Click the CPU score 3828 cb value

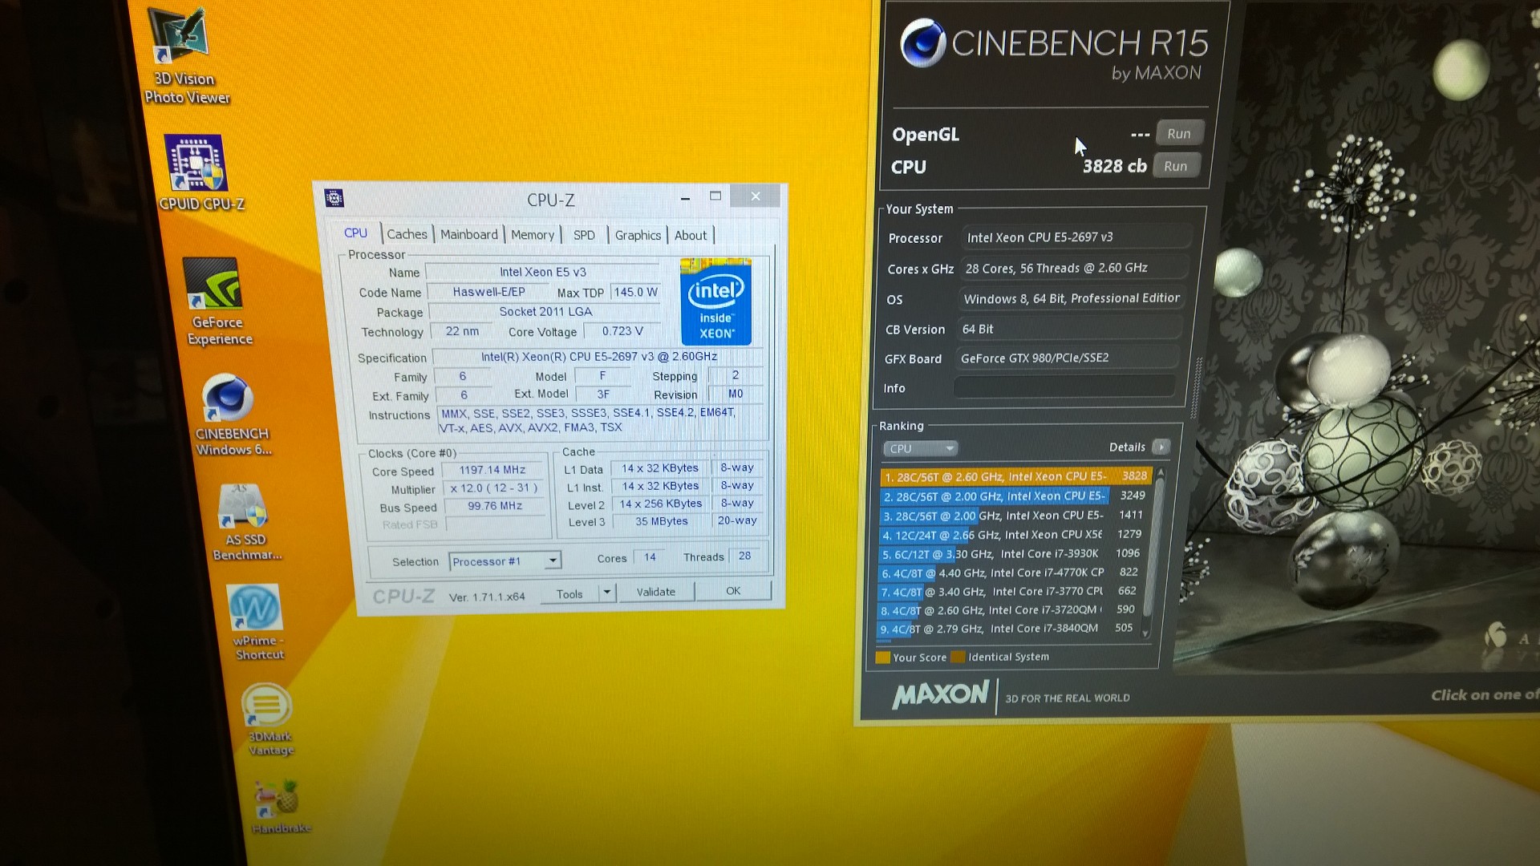[x=1114, y=166]
